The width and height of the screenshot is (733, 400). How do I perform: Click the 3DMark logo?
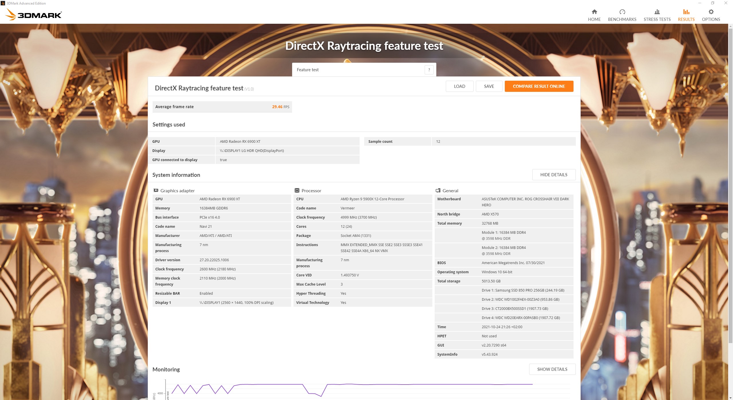[34, 14]
